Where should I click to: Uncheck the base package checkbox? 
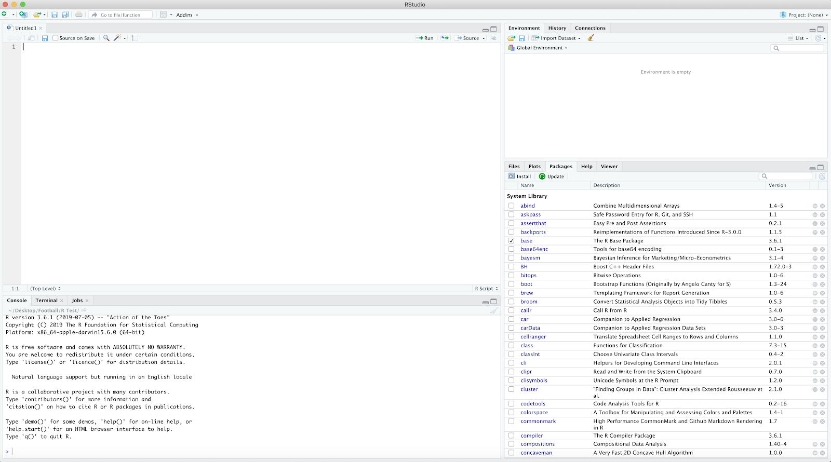[512, 241]
